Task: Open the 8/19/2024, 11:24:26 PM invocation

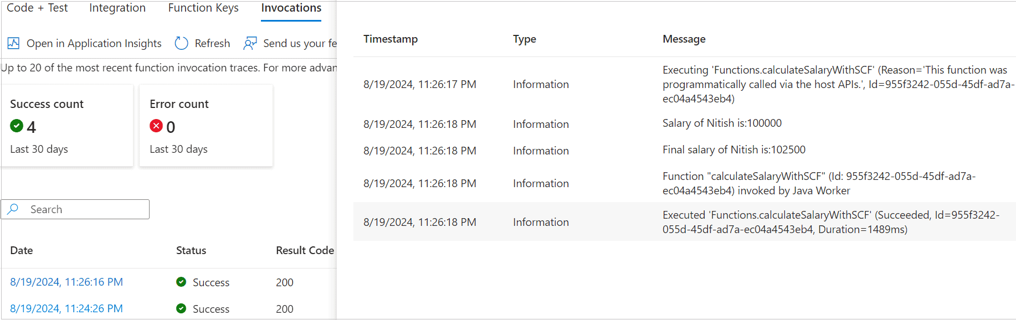Action: point(66,308)
